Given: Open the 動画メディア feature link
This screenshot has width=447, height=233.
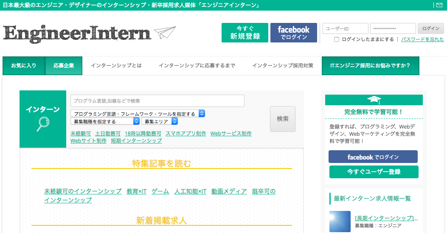Looking at the screenshot, I should (x=229, y=191).
